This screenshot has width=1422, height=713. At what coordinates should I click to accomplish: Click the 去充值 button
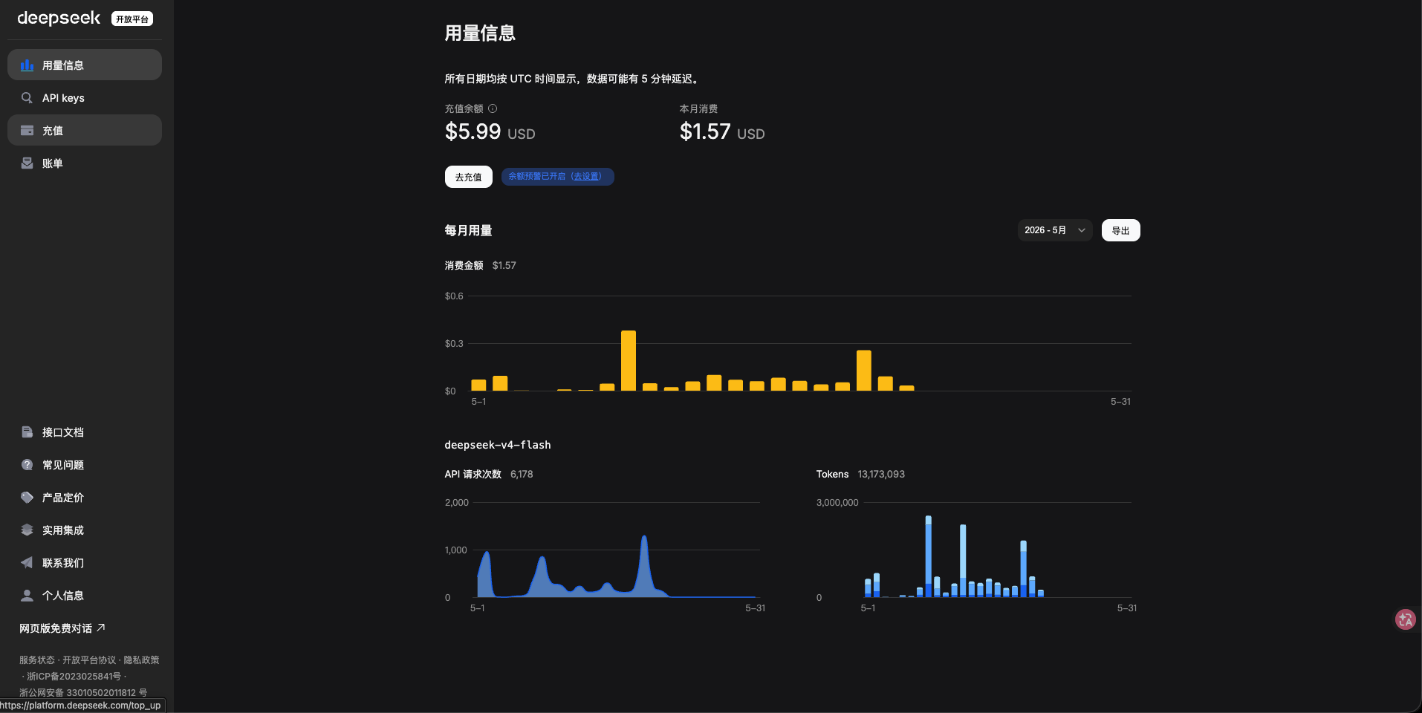click(468, 177)
